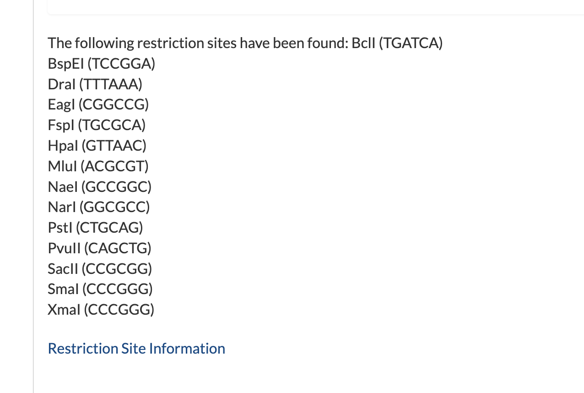Open the Restriction Site Information link
Screen dimensions: 584x393
tap(136, 349)
